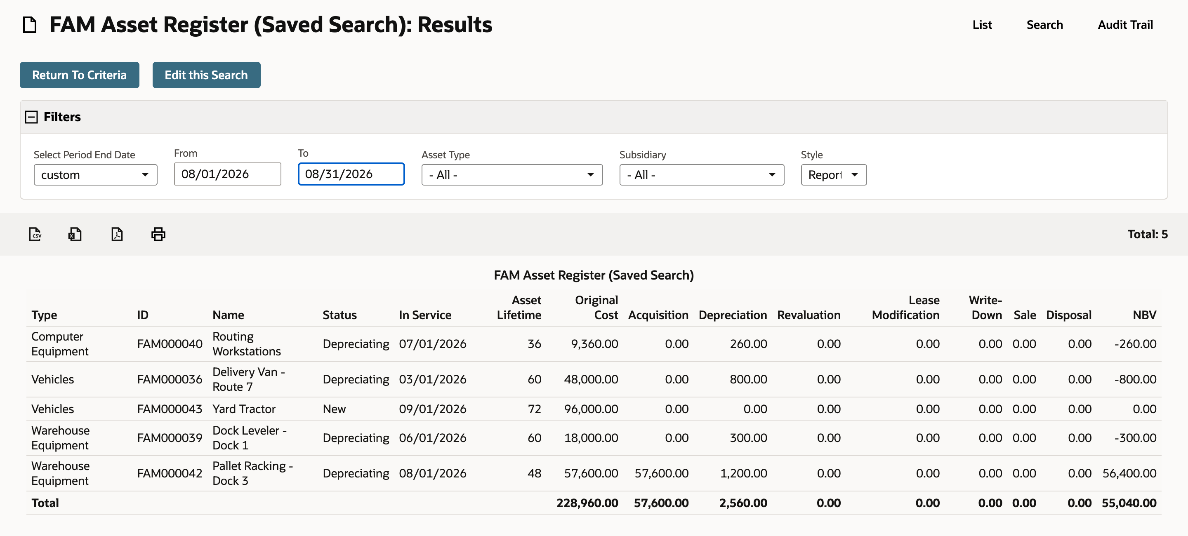
Task: Select asset ID FAM000040
Action: pyautogui.click(x=170, y=344)
